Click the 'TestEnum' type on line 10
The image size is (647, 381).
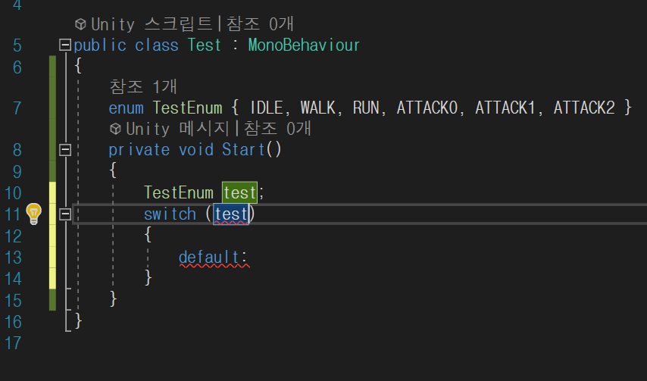pos(179,192)
